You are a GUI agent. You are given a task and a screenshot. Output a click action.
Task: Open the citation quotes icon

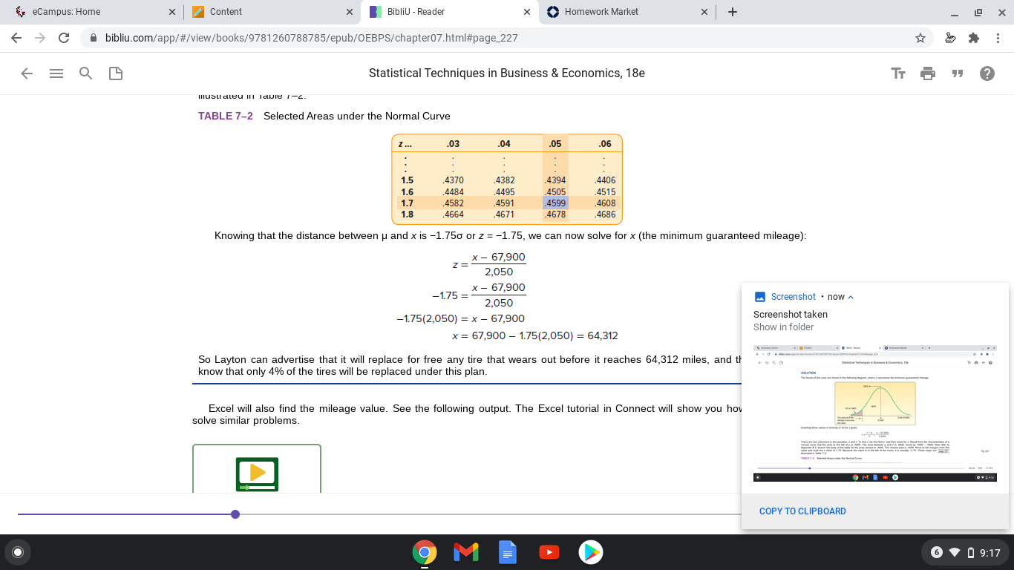[x=958, y=73]
